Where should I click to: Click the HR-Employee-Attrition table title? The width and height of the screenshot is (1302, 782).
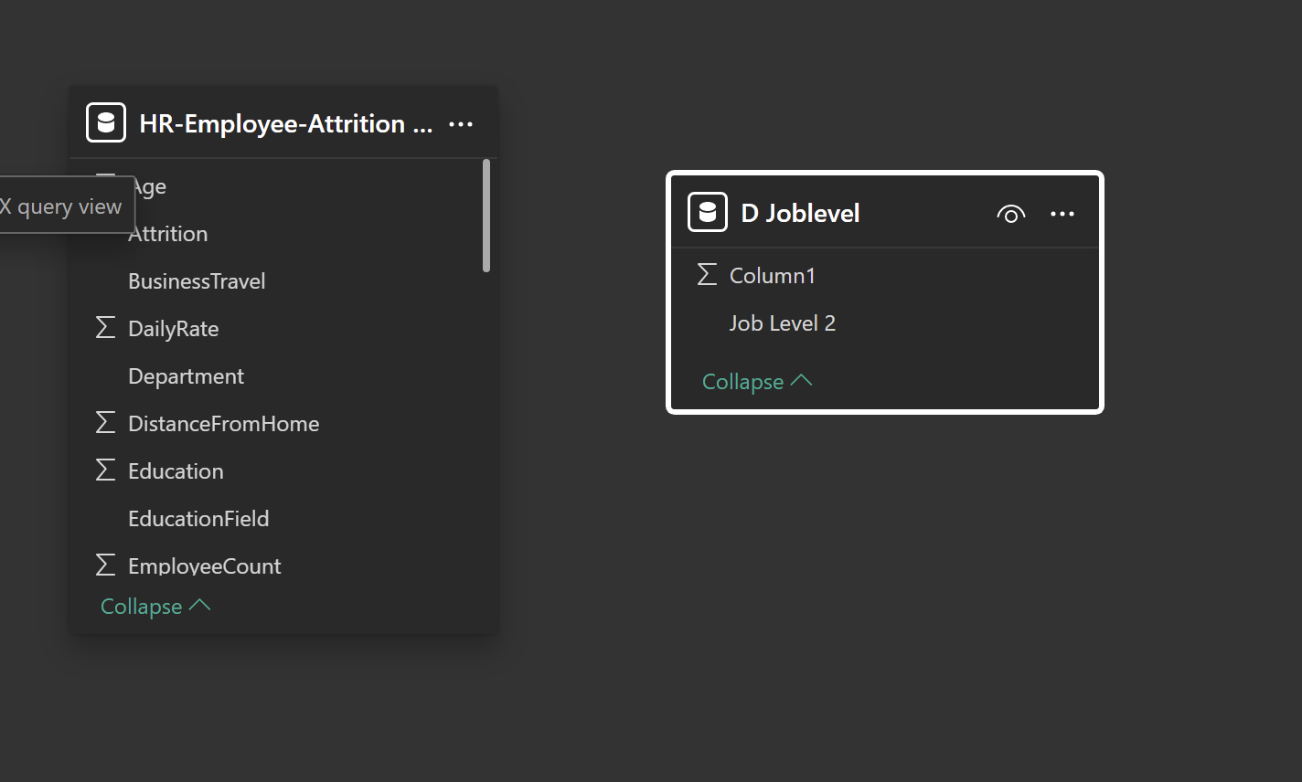[x=285, y=123]
